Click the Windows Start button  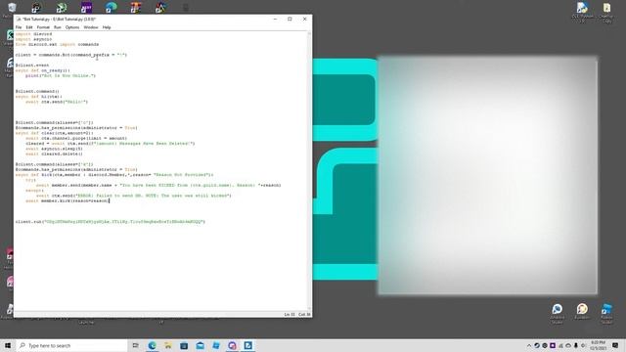[x=8, y=345]
